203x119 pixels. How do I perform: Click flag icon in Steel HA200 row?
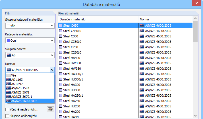(x=142, y=112)
